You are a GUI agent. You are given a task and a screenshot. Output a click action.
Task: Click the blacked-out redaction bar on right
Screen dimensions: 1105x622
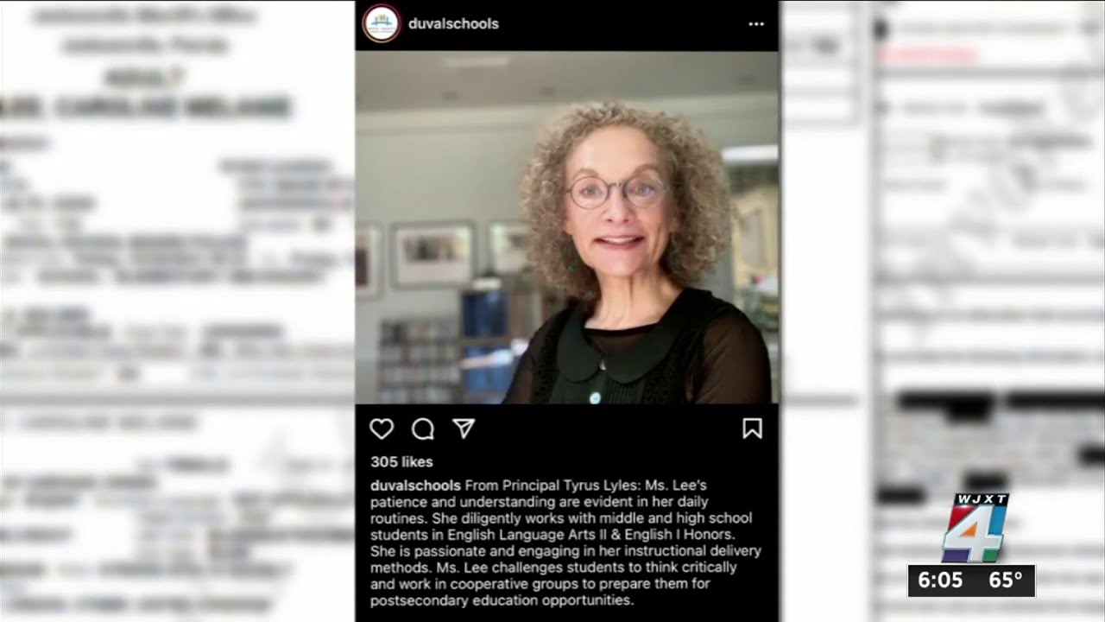pyautogui.click(x=945, y=402)
